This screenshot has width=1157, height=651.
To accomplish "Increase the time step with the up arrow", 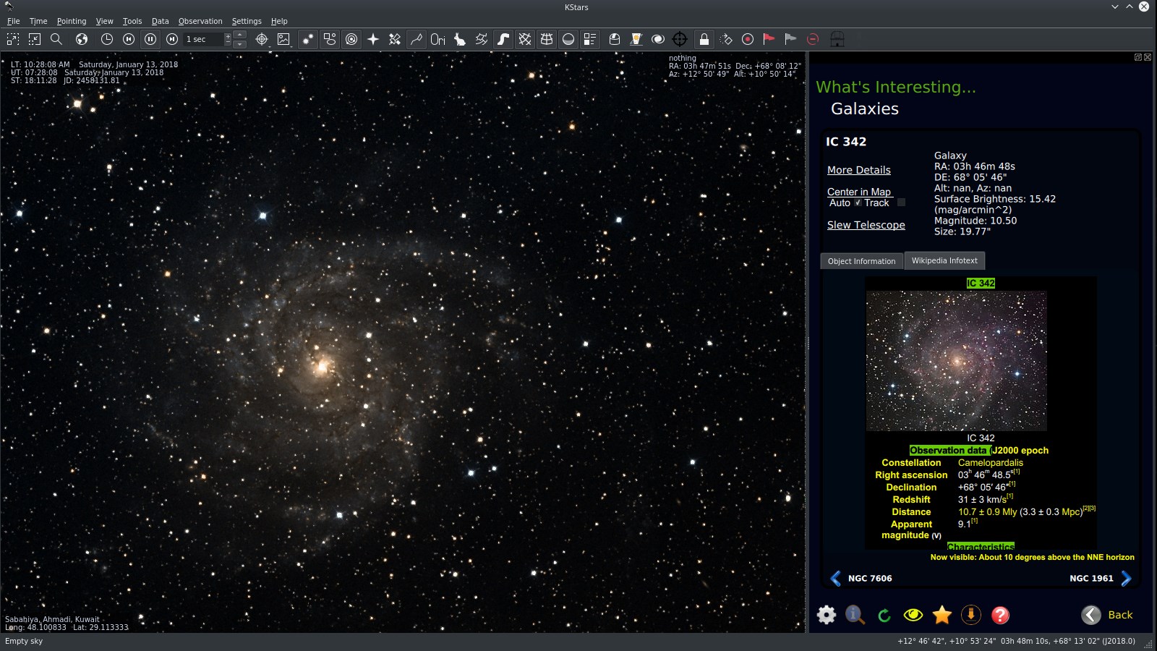I will 239,35.
